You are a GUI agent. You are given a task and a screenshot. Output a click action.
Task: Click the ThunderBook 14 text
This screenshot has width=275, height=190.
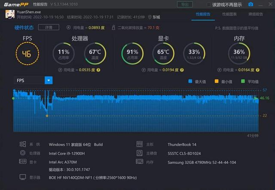click(182, 145)
